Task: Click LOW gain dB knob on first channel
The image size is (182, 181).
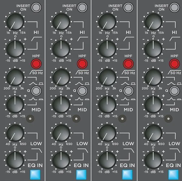Action: (15, 160)
